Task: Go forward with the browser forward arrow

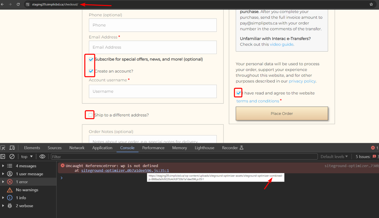Action: point(10,4)
